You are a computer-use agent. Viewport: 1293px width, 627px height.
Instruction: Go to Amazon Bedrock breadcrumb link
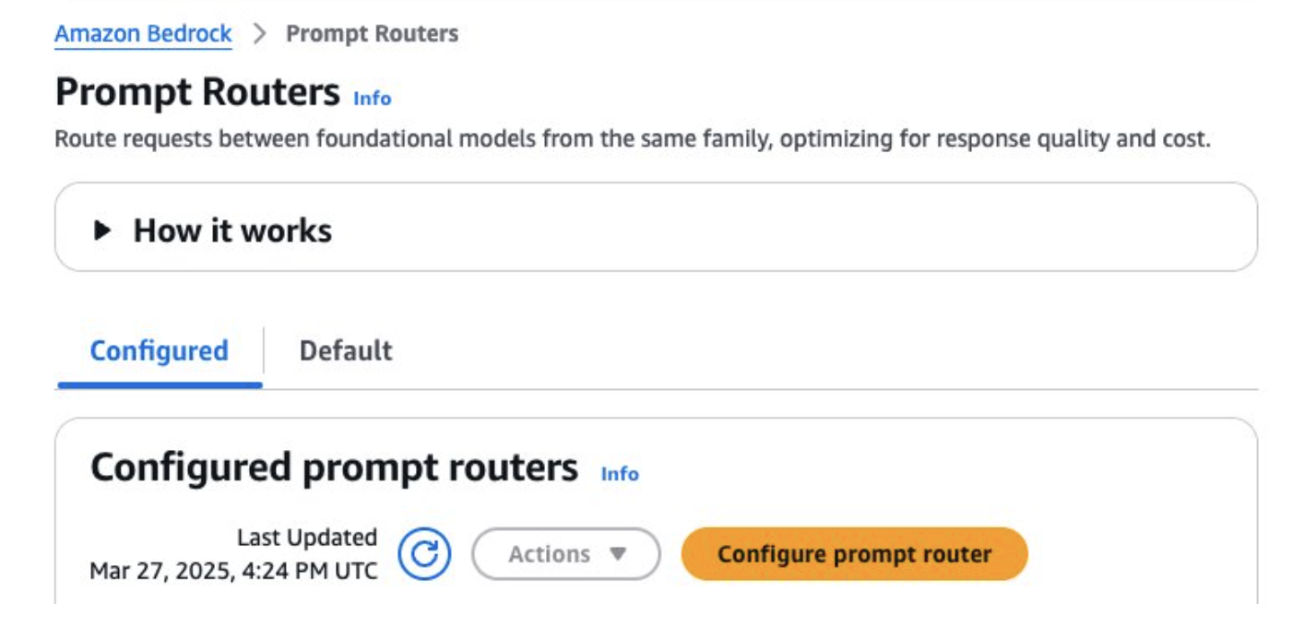point(143,34)
